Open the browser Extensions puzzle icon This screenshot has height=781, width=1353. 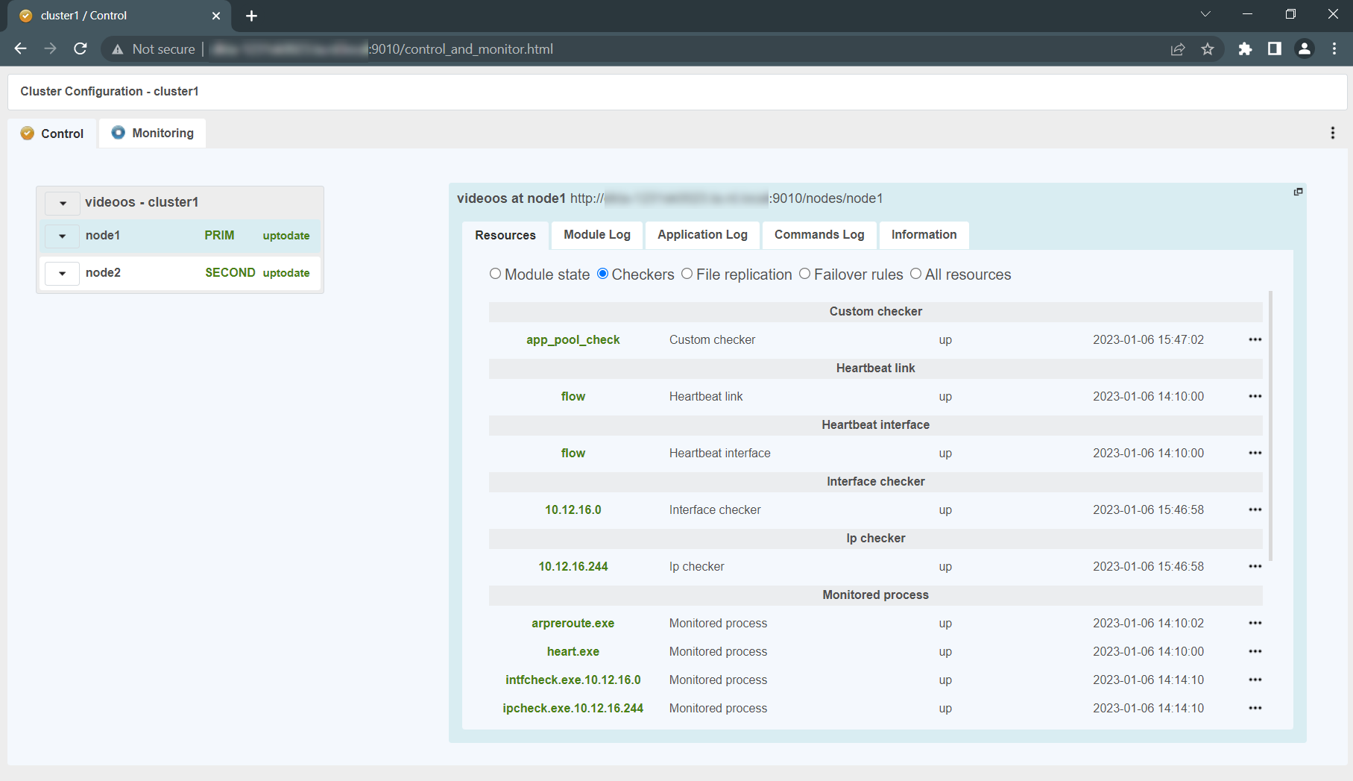[1246, 48]
